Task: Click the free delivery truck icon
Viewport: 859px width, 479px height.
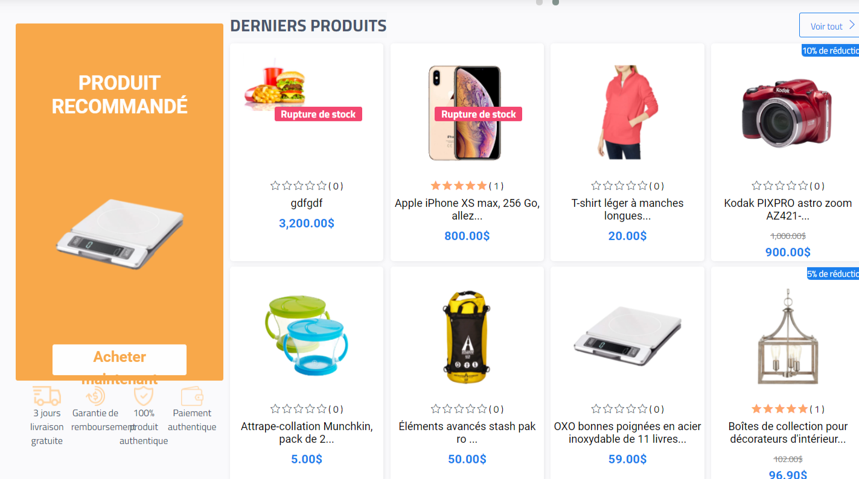Action: 47,396
